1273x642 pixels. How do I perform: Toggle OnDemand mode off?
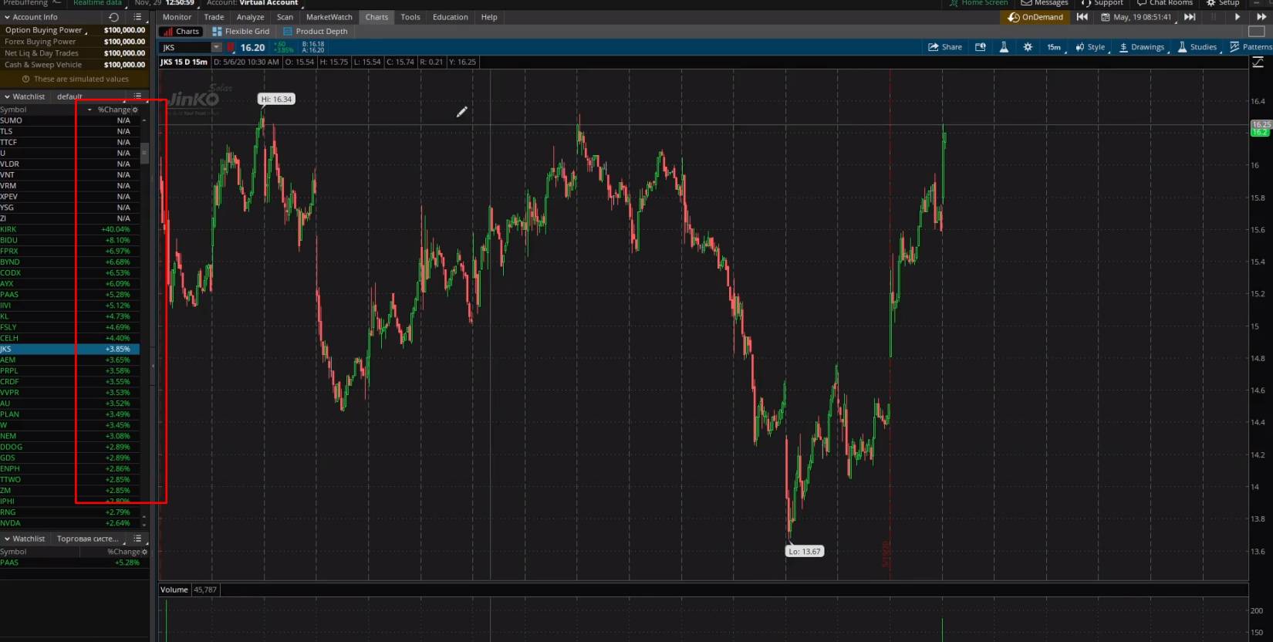point(1035,17)
